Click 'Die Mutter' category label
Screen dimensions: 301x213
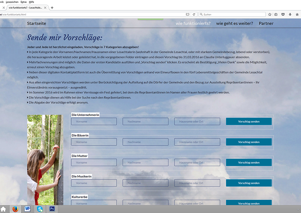pos(80,156)
